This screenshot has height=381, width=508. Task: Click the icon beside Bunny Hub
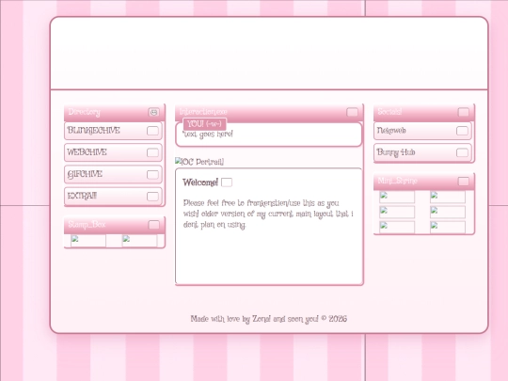tap(462, 152)
